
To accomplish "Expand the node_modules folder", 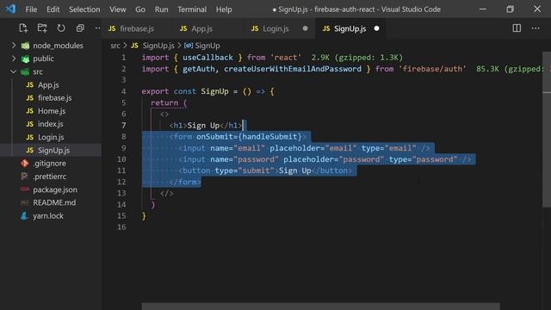I will coord(51,46).
